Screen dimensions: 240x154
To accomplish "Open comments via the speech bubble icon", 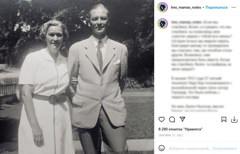I will coord(172,119).
